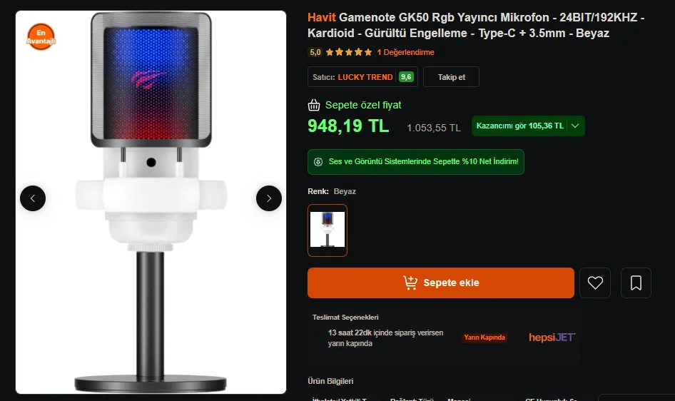Click the En Avantajlı orange badge
The height and width of the screenshot is (401, 675).
tap(41, 36)
